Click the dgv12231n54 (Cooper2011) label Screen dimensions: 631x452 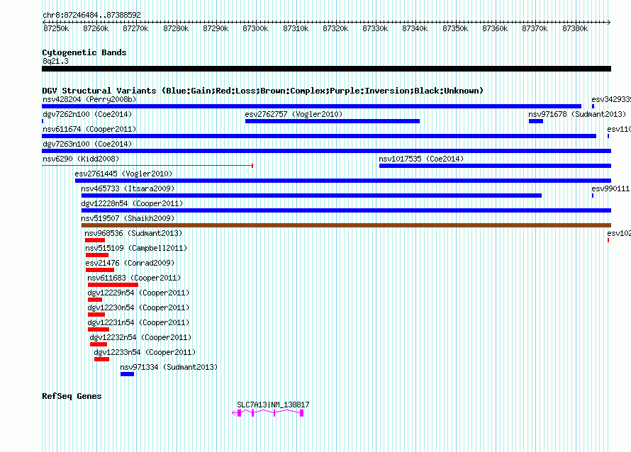[x=138, y=322]
